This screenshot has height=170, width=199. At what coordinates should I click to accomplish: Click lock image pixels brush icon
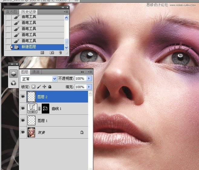39,87
